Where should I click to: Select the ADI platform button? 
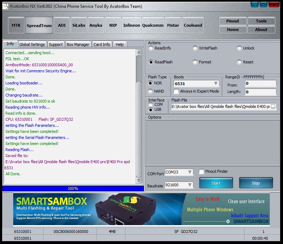pos(62,25)
